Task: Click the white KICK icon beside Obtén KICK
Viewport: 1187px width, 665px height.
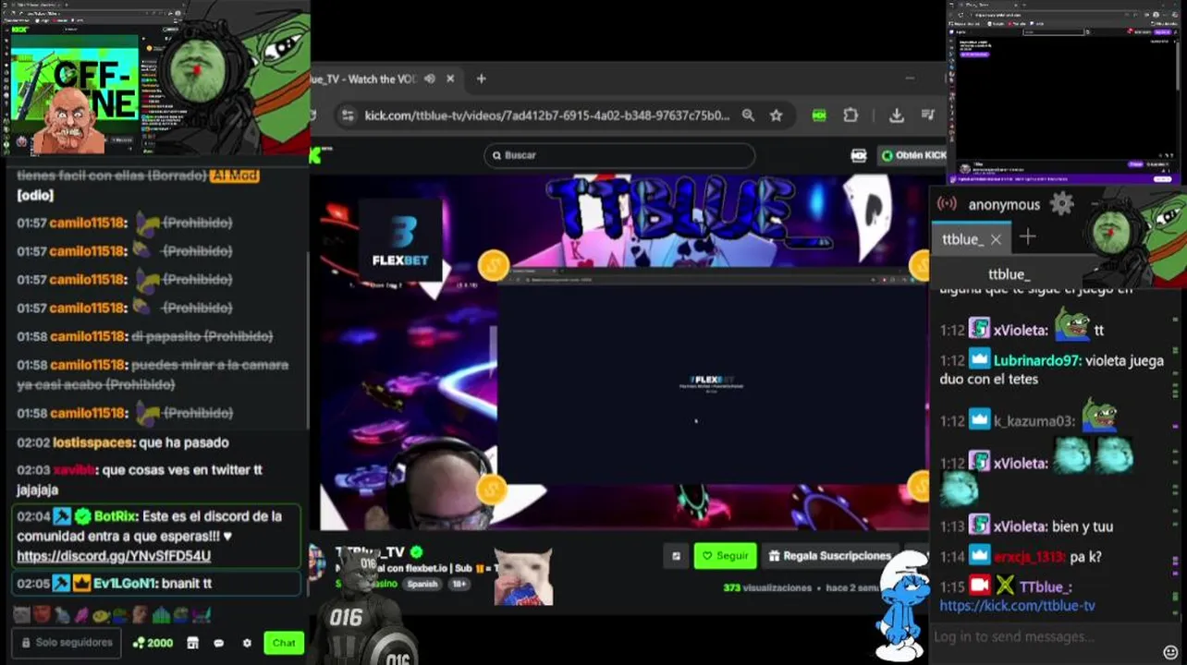Action: 859,155
